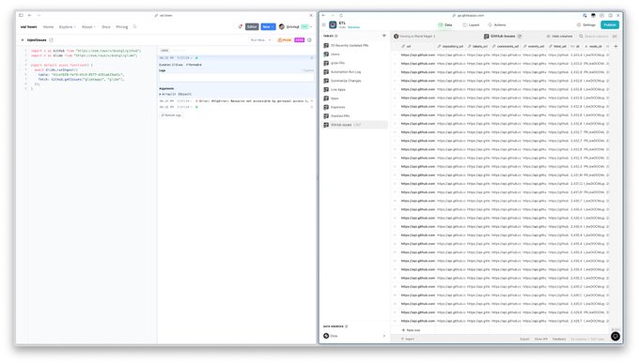
Task: Toggle the sidebar icon in Val Town window
Action: pyautogui.click(x=21, y=15)
